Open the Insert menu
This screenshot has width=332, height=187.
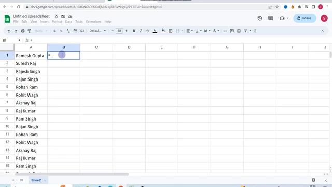click(x=44, y=22)
